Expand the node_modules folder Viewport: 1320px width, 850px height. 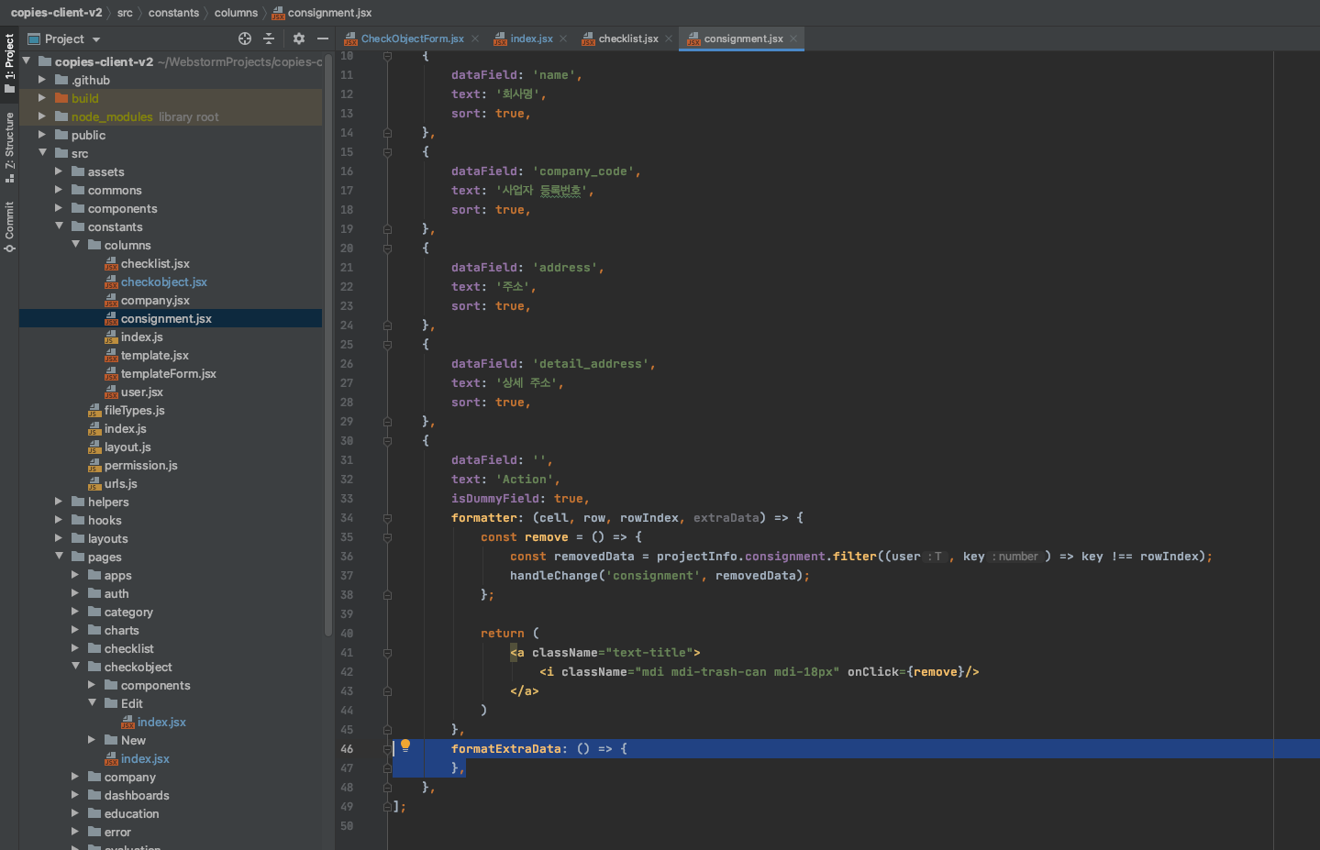42,116
